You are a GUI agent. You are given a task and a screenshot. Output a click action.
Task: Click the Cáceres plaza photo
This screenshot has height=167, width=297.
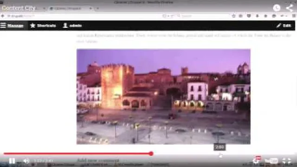coord(163,96)
